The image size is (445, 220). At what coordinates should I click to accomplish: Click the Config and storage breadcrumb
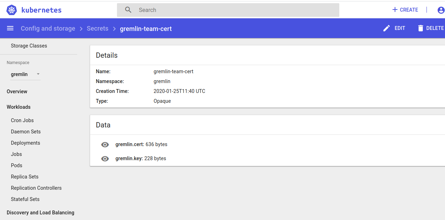point(48,29)
